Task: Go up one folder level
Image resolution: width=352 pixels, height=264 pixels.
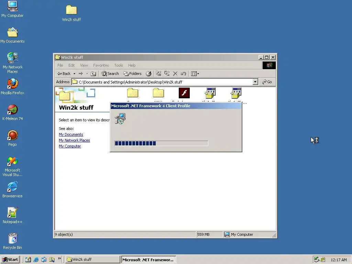Action: 93,74
